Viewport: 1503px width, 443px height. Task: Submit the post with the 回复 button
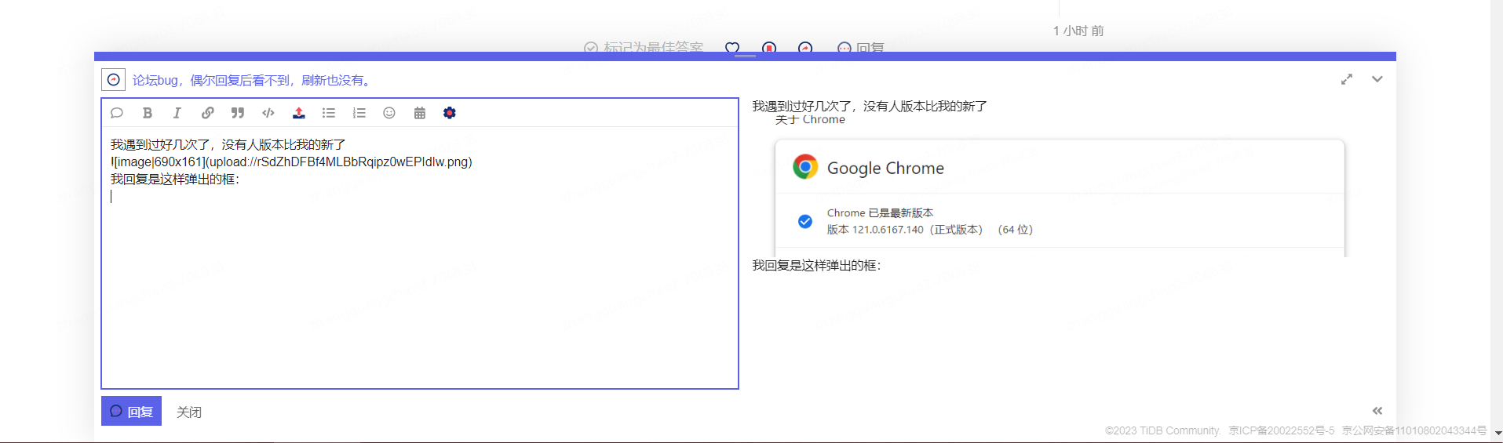131,411
